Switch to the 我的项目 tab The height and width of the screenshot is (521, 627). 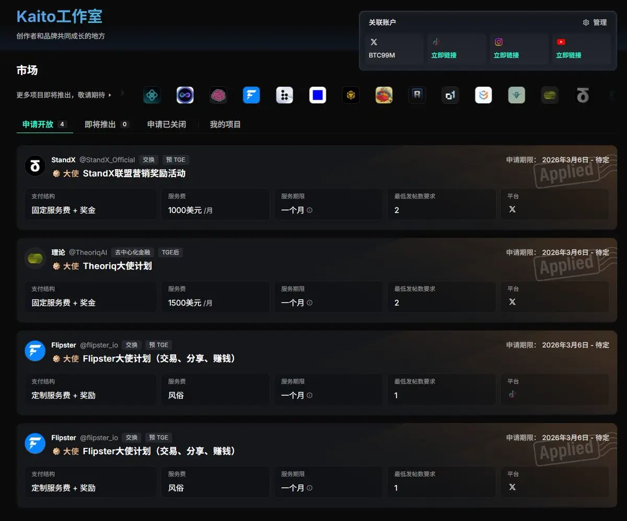pyautogui.click(x=225, y=124)
